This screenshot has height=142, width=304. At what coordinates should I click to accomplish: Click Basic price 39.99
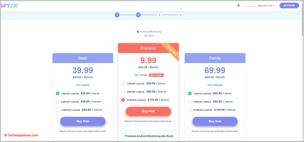tap(83, 70)
